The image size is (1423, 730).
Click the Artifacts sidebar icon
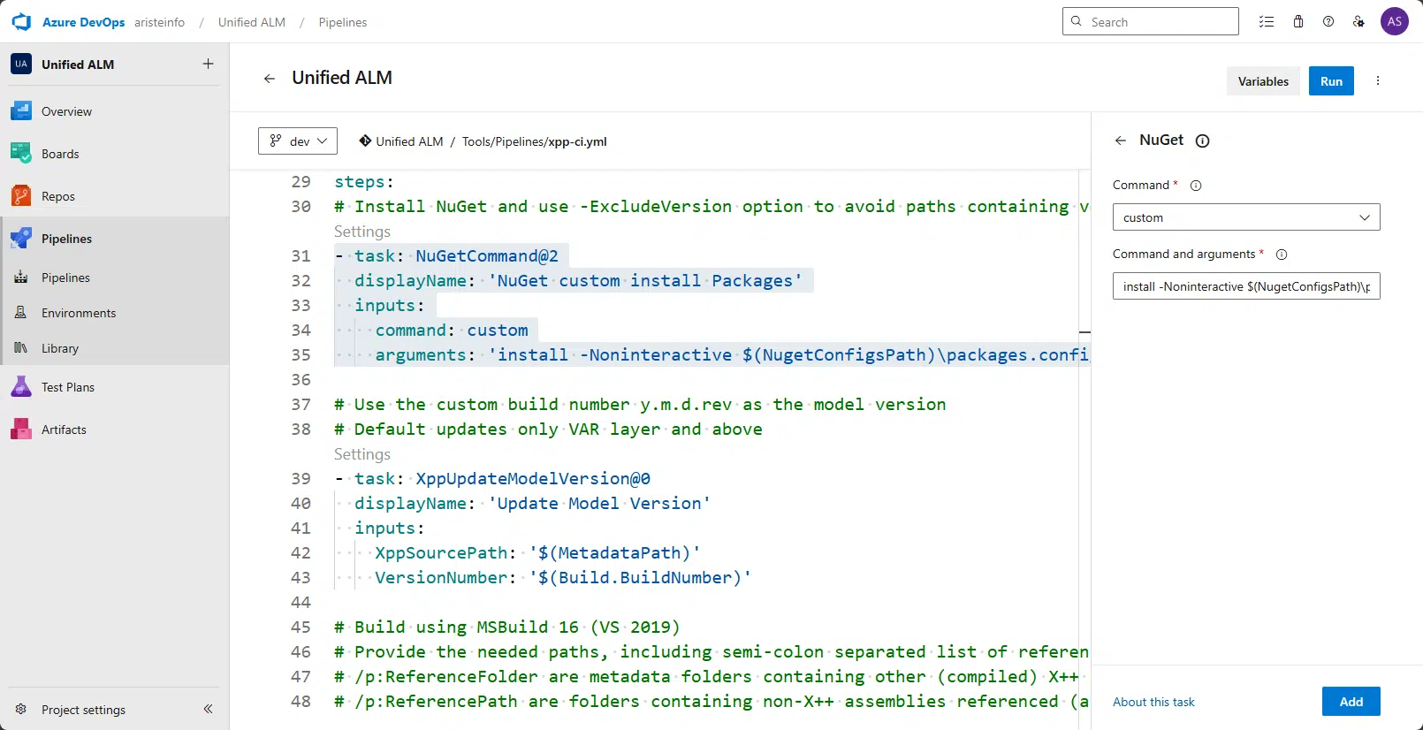click(x=21, y=430)
